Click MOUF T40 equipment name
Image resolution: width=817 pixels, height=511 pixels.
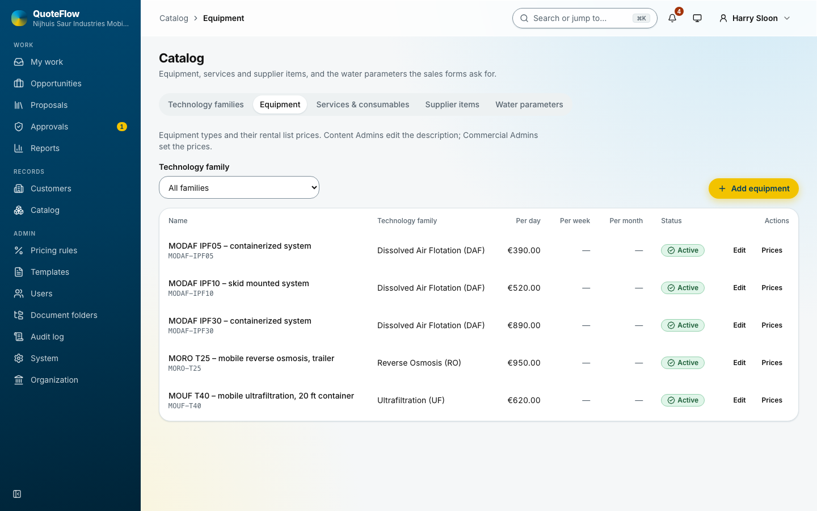tap(261, 396)
